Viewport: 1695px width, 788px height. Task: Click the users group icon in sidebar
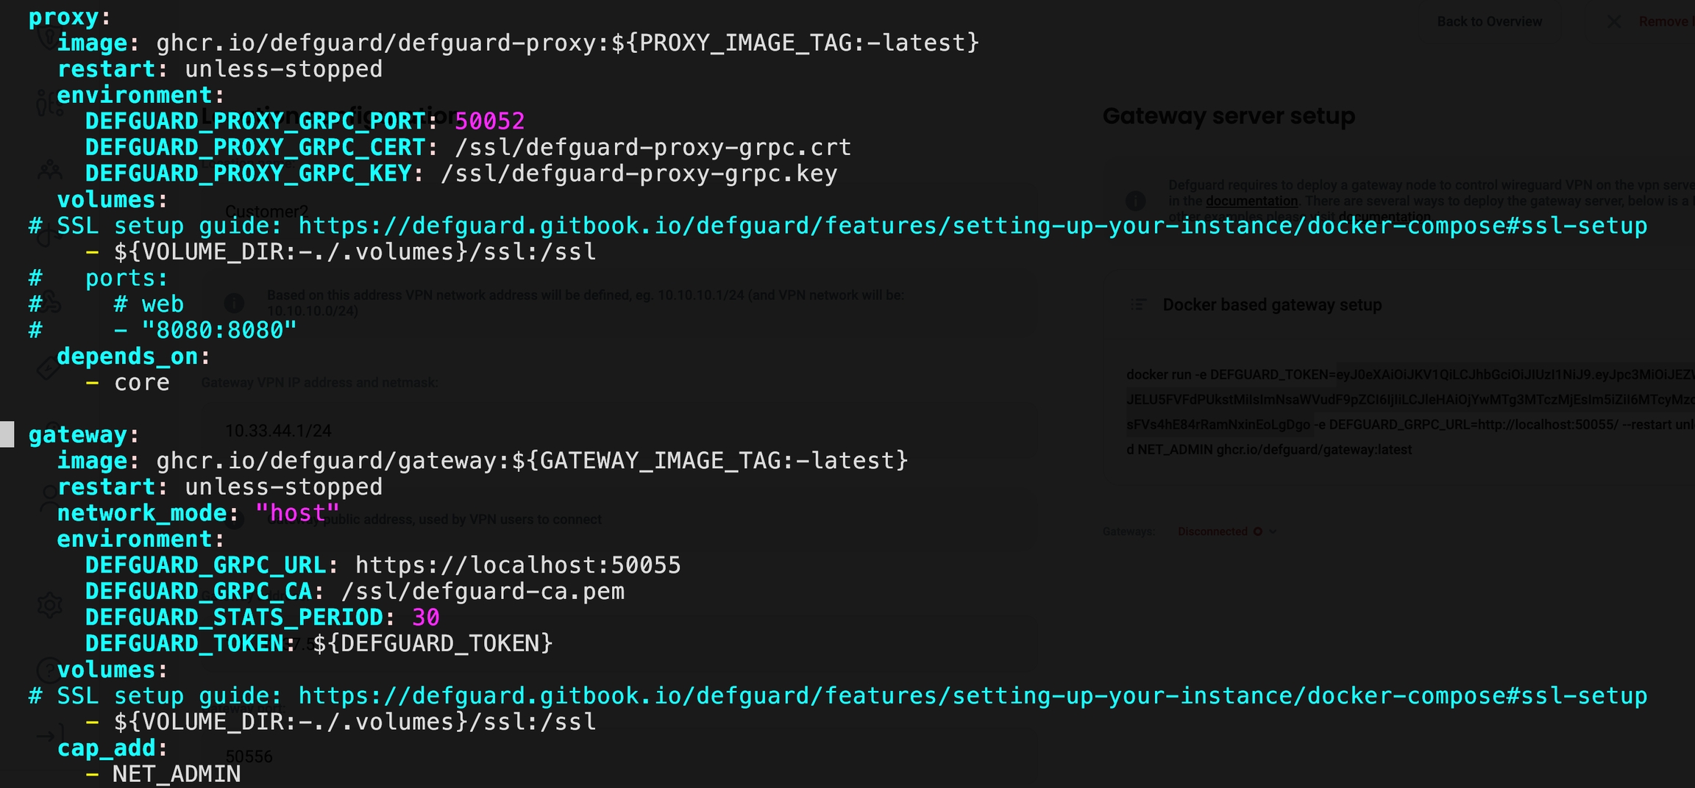pyautogui.click(x=49, y=171)
